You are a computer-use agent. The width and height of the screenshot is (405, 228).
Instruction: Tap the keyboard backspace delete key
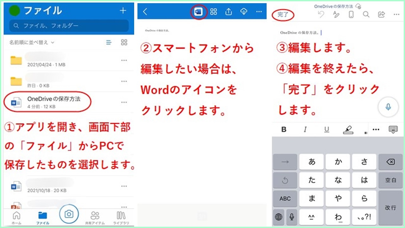(391, 162)
